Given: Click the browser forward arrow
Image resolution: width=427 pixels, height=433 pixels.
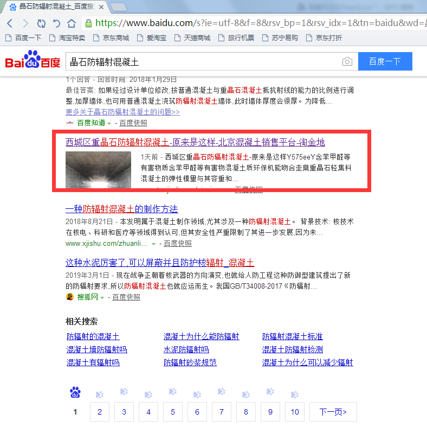Looking at the screenshot, I should click(25, 23).
